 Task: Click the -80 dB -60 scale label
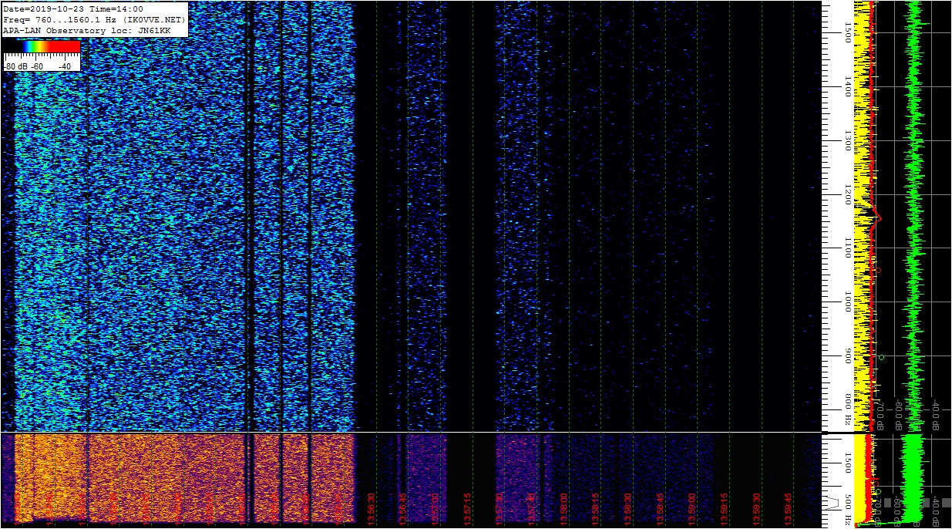coord(23,66)
